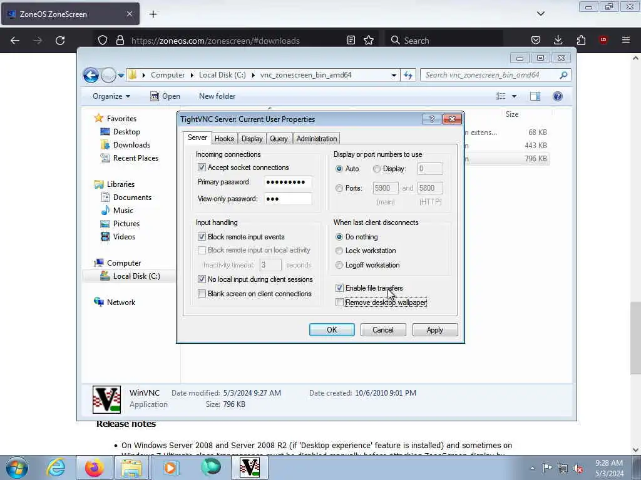Click the change view icon in Explorer
641x480 pixels.
tap(501, 96)
